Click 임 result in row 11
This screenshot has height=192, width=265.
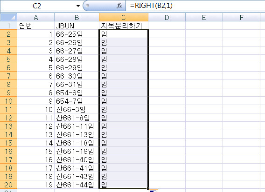[124, 109]
